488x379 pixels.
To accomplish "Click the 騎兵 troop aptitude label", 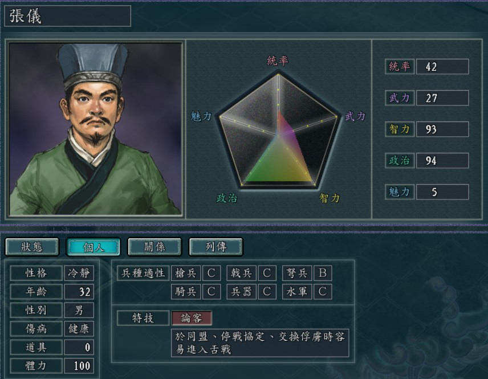I will coord(186,292).
